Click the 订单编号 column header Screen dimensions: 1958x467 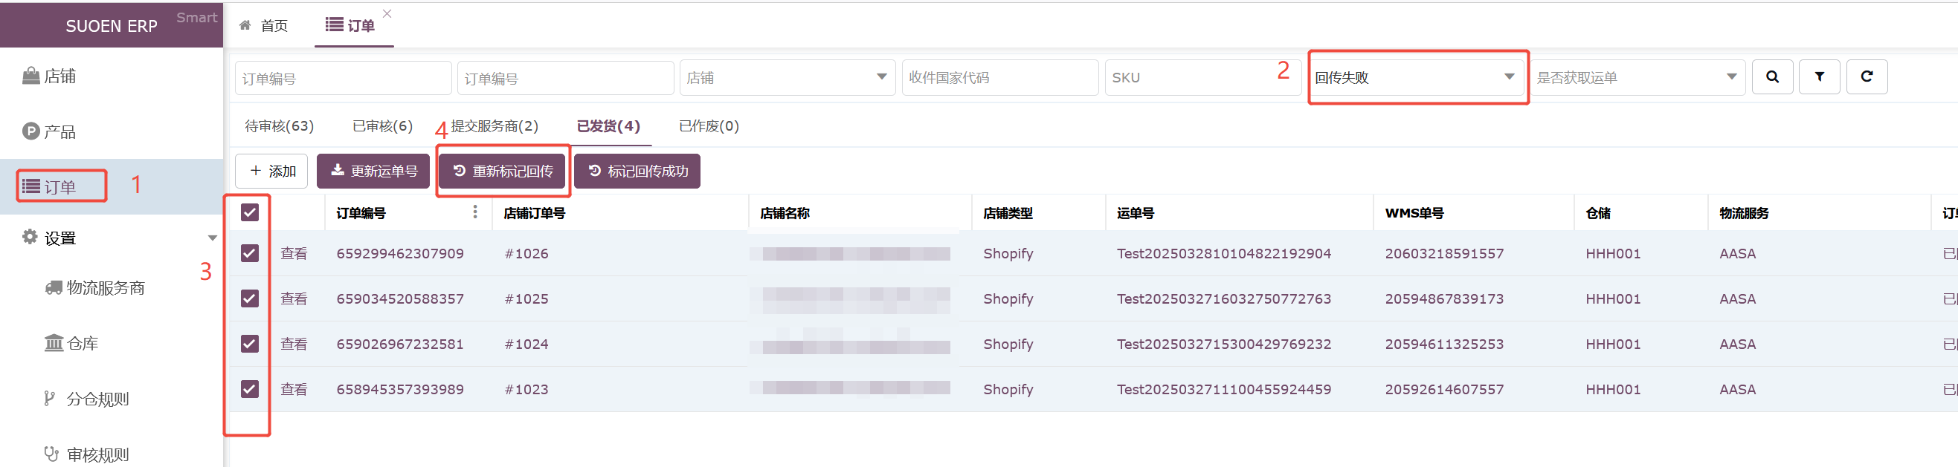[x=361, y=213]
